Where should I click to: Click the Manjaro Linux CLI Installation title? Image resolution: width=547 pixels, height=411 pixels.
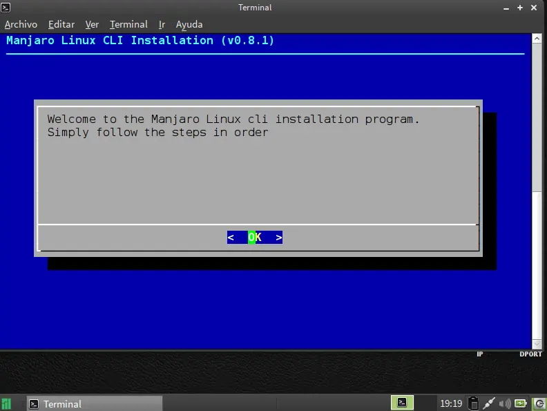[x=140, y=41]
